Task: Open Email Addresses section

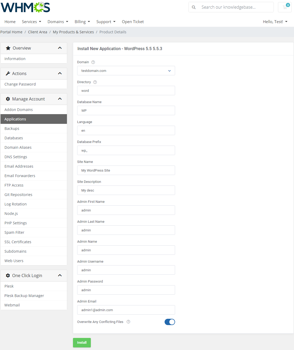Action: coord(34,166)
